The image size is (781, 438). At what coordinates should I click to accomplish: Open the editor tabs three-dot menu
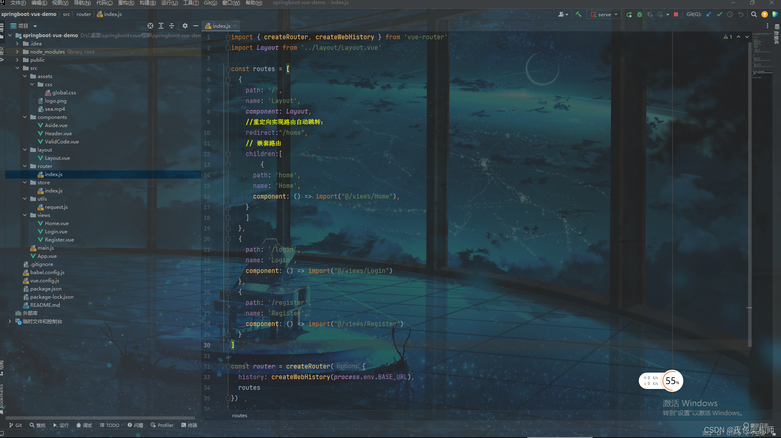tap(768, 26)
